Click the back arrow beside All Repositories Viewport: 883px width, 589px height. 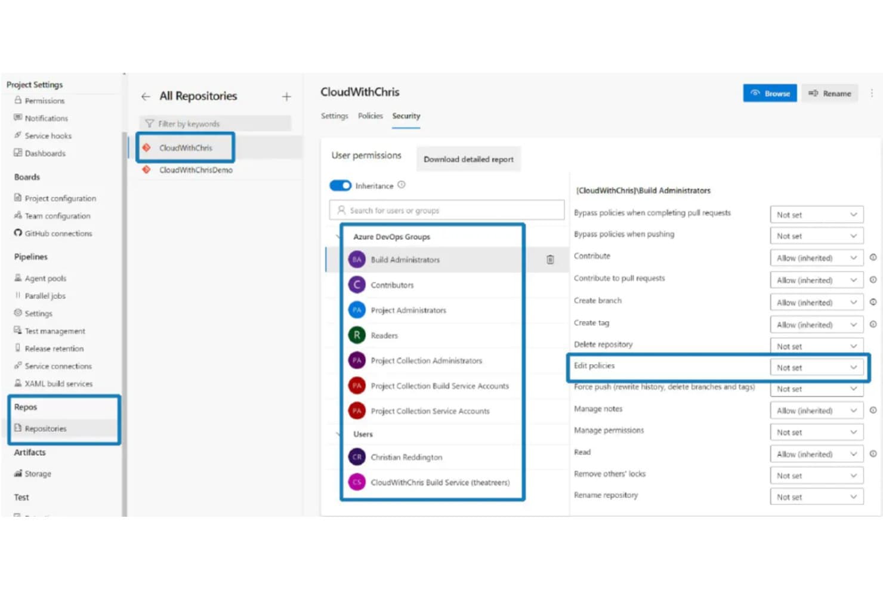tap(146, 96)
